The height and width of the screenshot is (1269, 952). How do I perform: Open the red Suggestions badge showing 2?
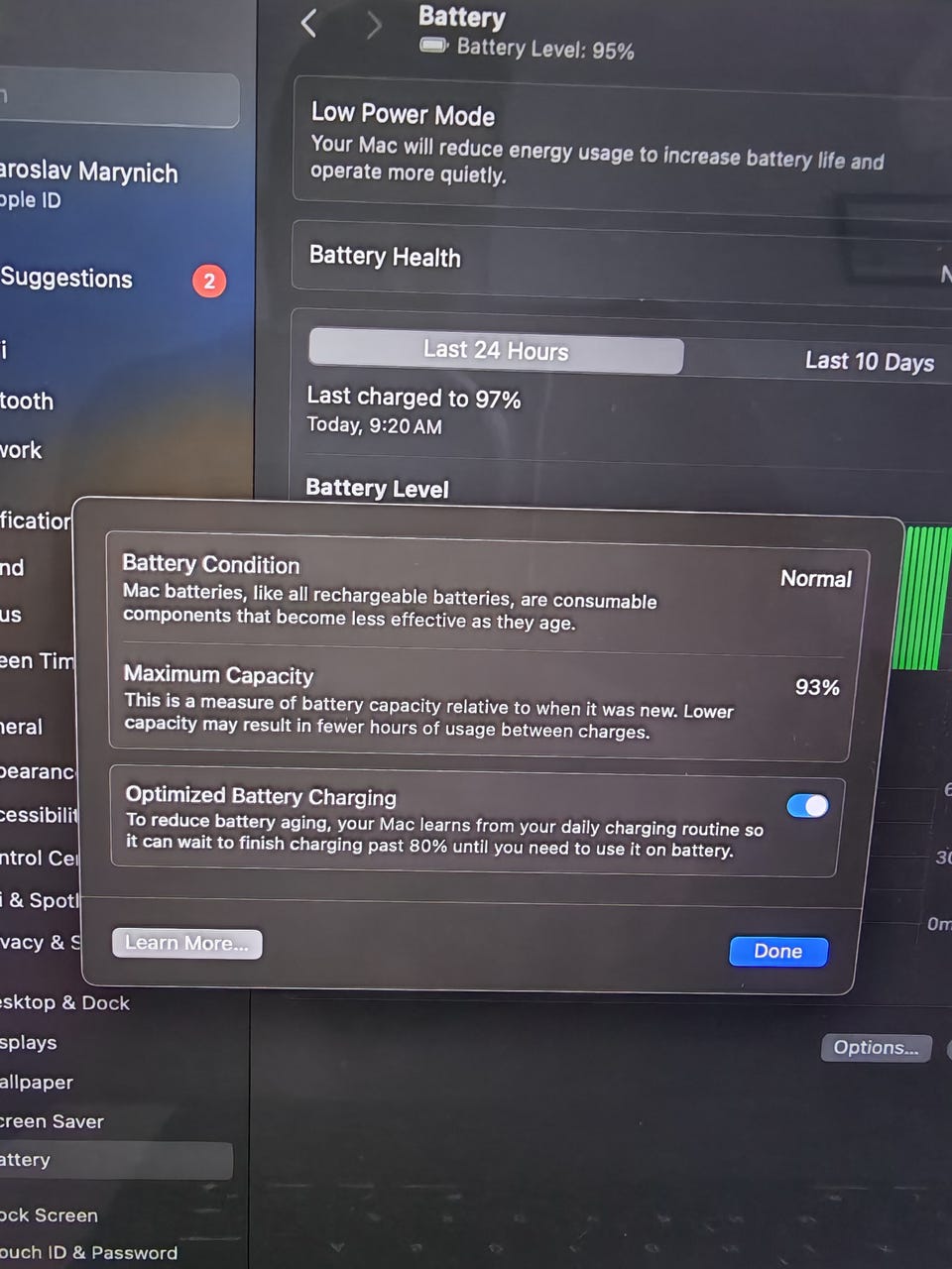pyautogui.click(x=209, y=281)
